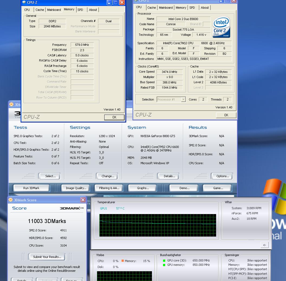Click the Channels # Dual field

tap(109, 21)
